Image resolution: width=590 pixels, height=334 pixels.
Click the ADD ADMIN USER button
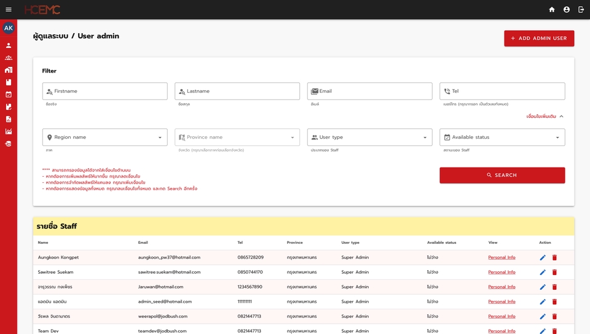point(539,38)
